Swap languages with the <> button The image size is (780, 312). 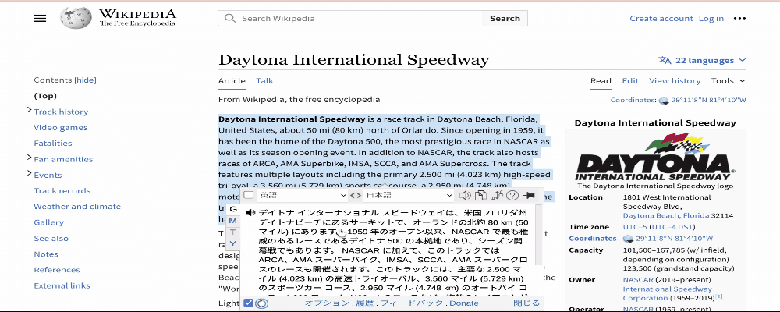click(355, 196)
